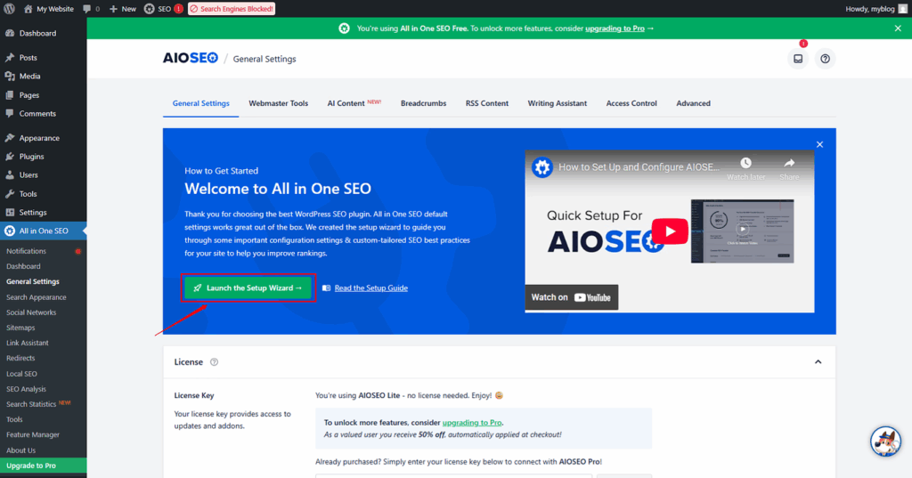Dismiss the blue welcome panel
This screenshot has width=912, height=478.
[819, 144]
